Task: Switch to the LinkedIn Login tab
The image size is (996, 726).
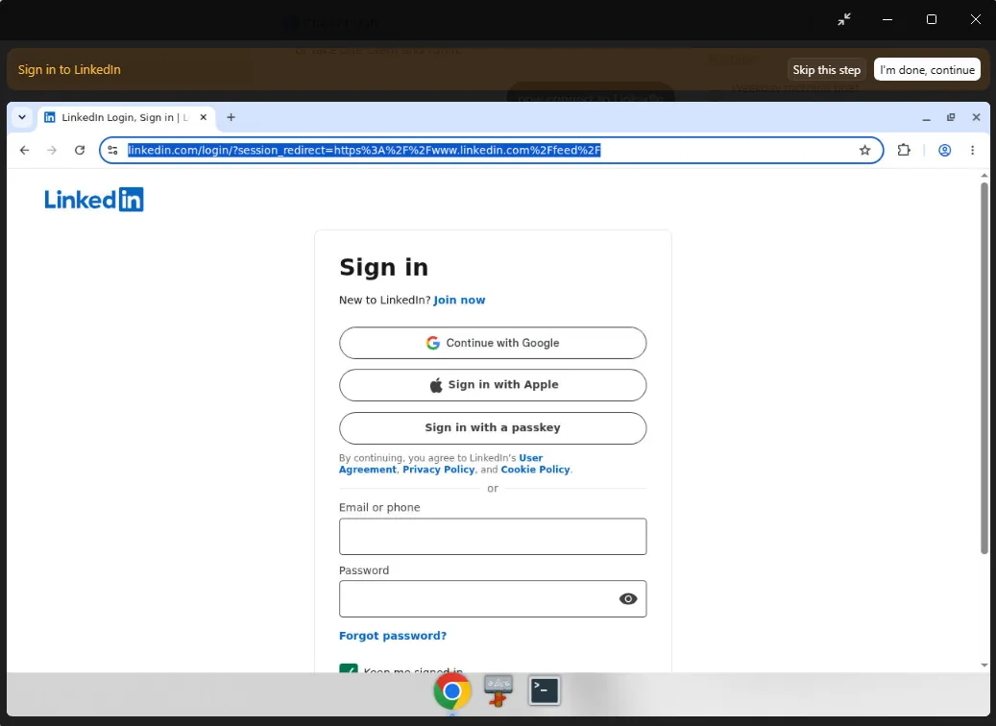Action: tap(126, 117)
